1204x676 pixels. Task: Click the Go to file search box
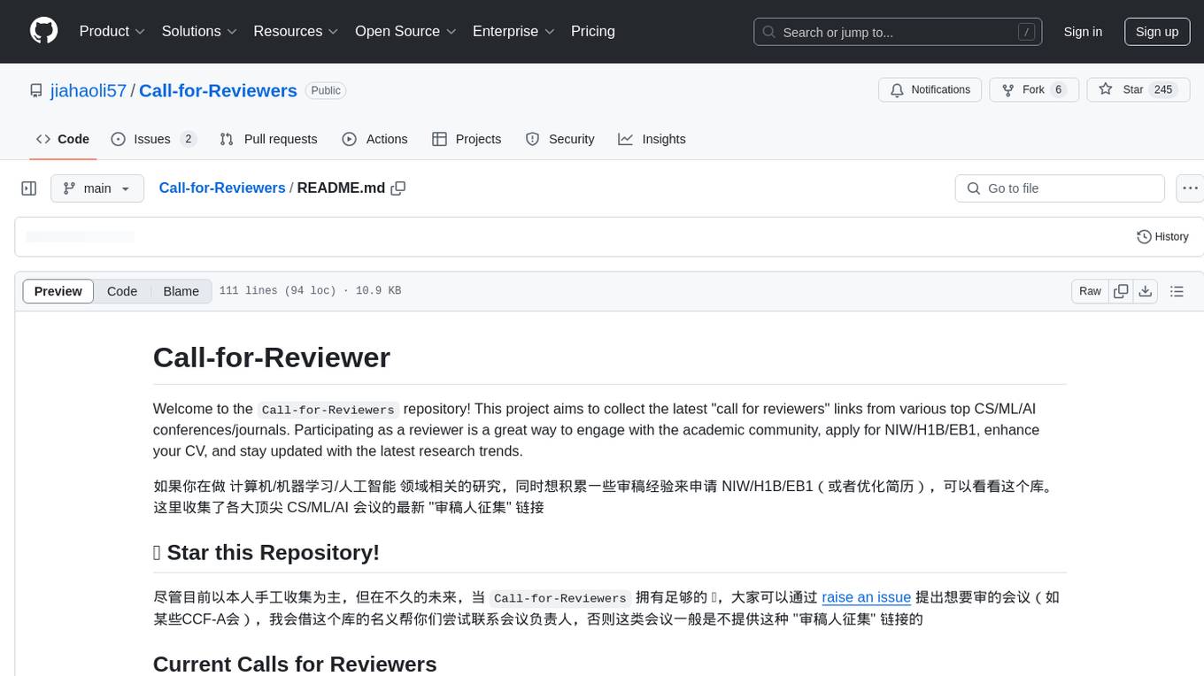[x=1060, y=188]
